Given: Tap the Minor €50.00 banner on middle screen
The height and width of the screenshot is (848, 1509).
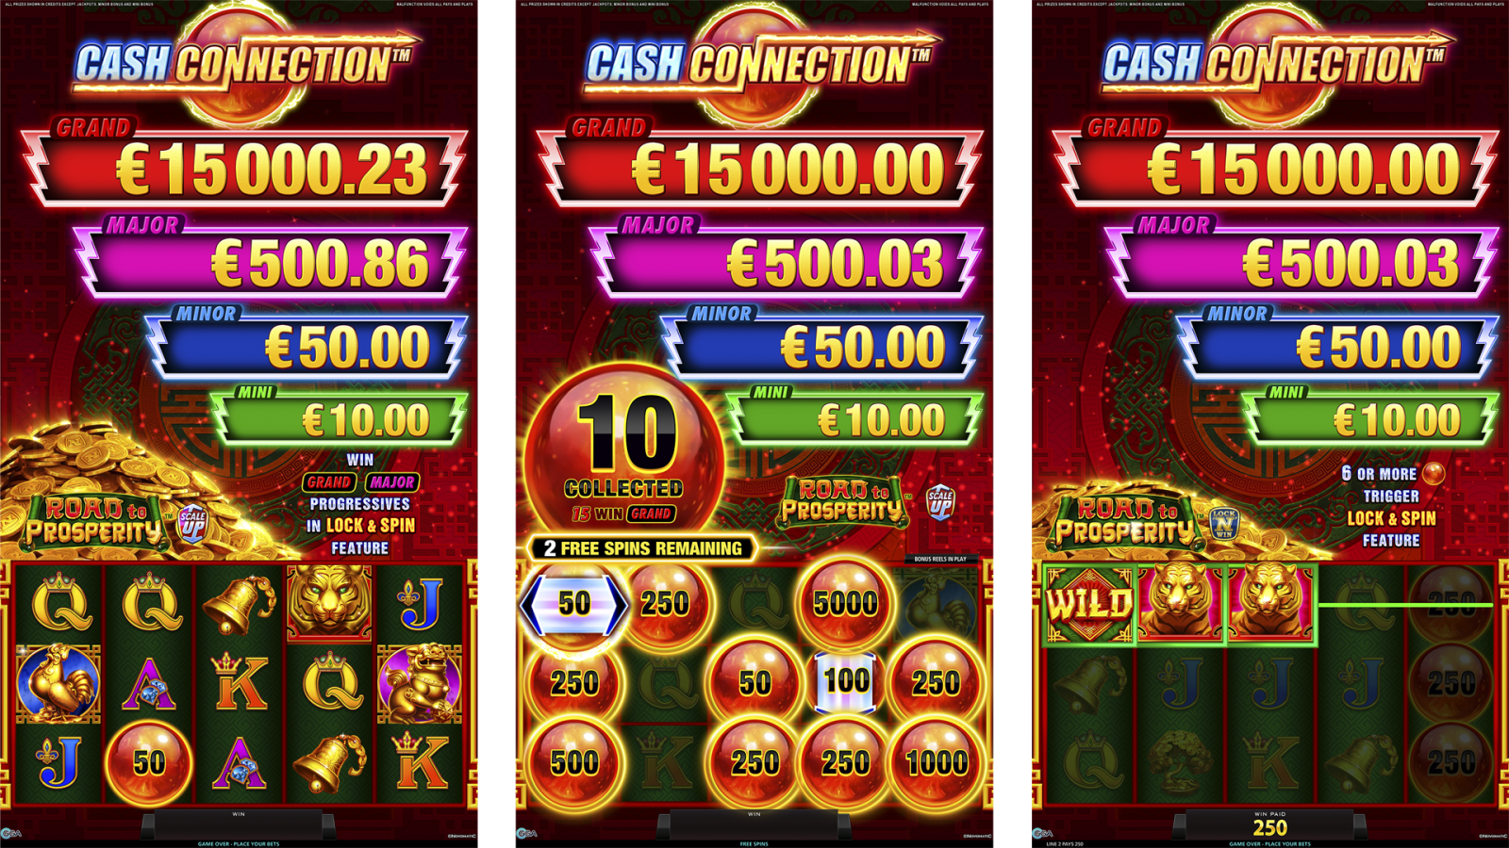Looking at the screenshot, I should pyautogui.click(x=821, y=346).
